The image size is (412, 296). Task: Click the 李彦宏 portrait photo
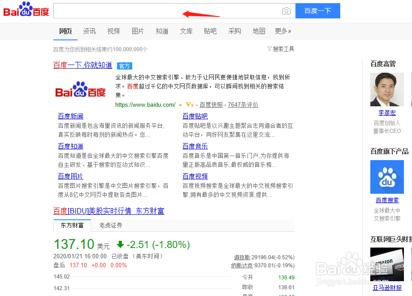click(387, 89)
